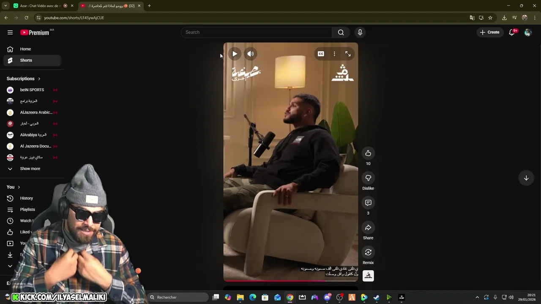This screenshot has width=541, height=304.
Task: Show hidden system tray icons
Action: [477, 297]
